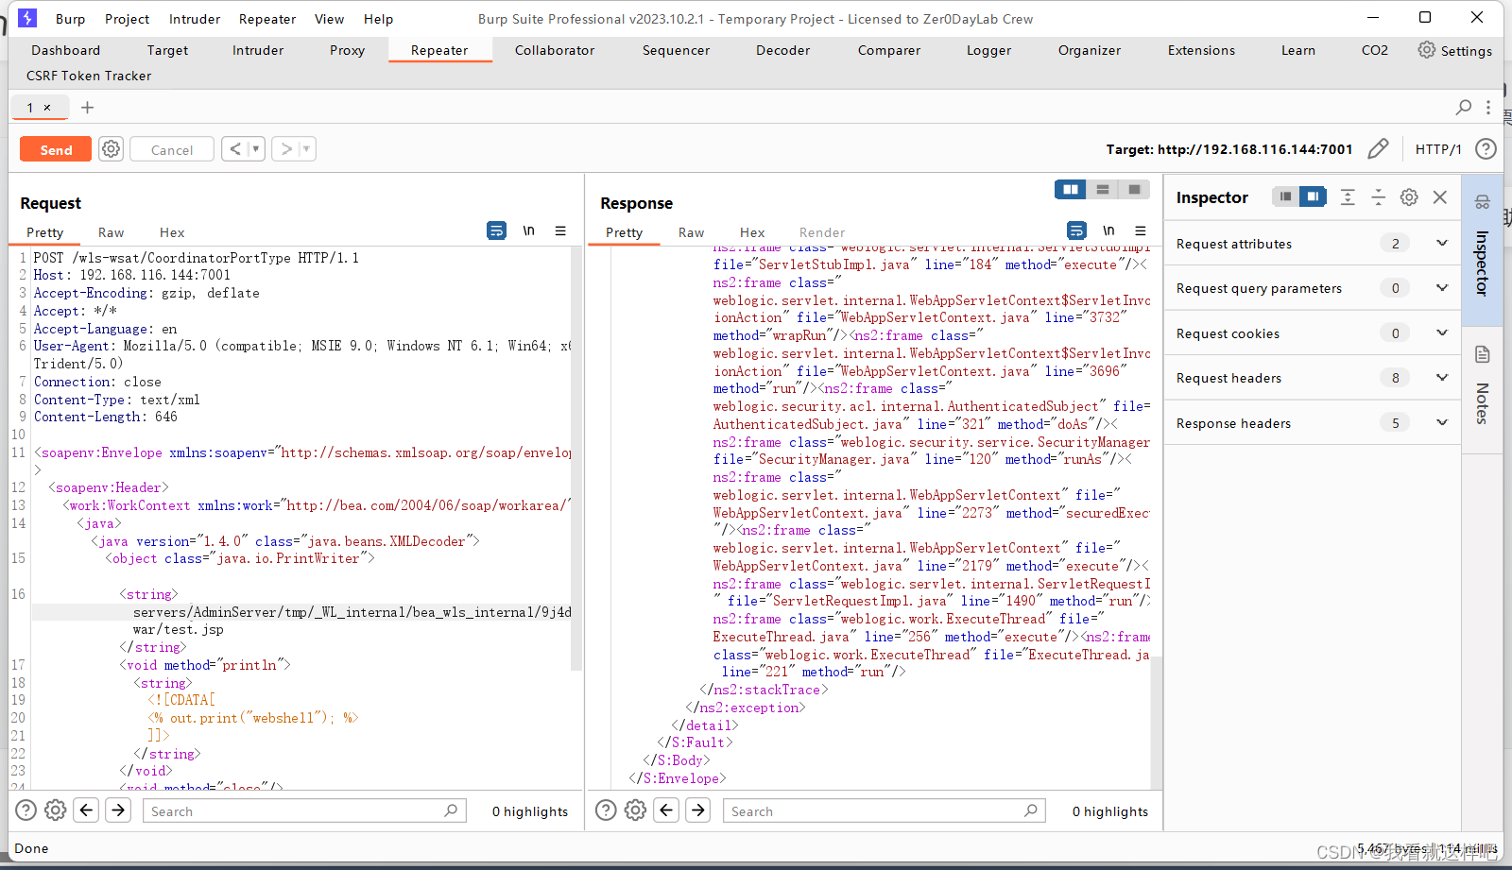The width and height of the screenshot is (1512, 870).
Task: Switch request view to Hex
Action: [x=172, y=232]
